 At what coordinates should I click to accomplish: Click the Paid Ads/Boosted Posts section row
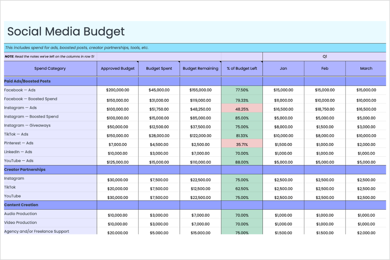195,81
